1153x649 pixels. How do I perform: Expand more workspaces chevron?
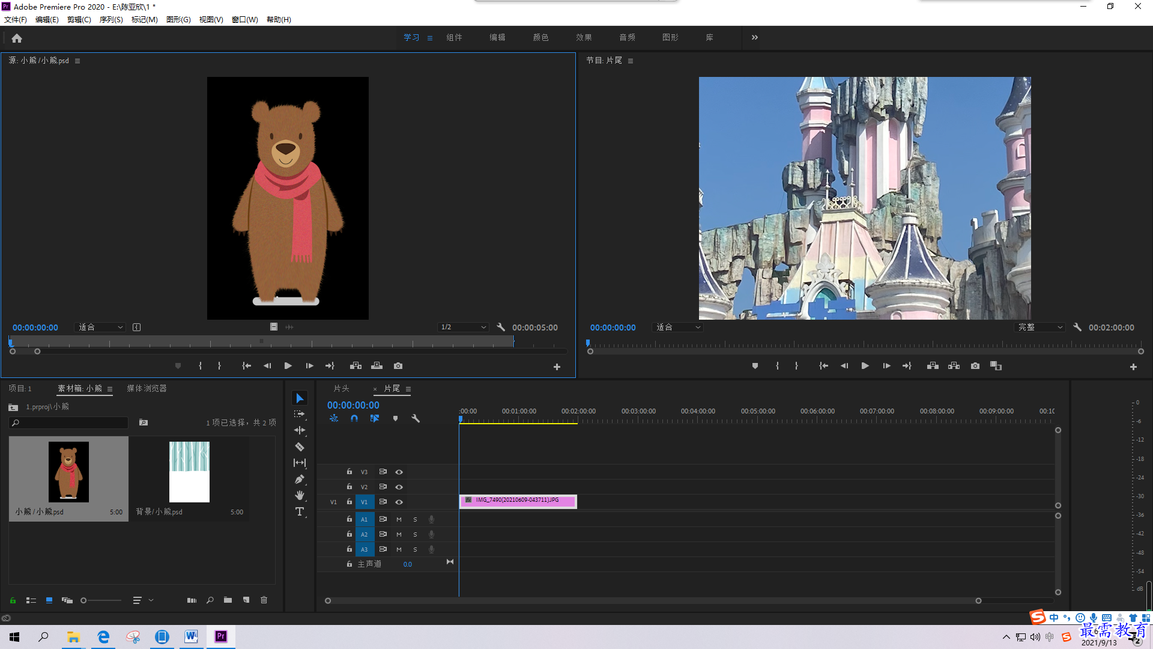[754, 37]
